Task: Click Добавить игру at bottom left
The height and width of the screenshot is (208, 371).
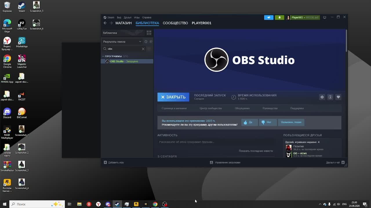Action: coord(114,162)
